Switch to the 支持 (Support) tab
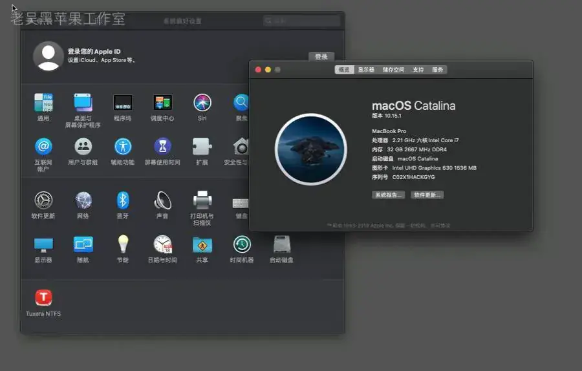582x371 pixels. click(418, 70)
